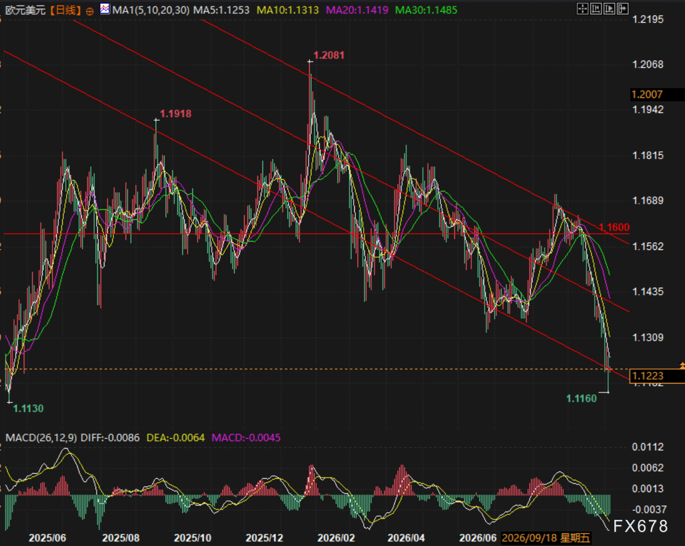Open the MA indicator chart icon
The image size is (685, 546).
tap(105, 9)
